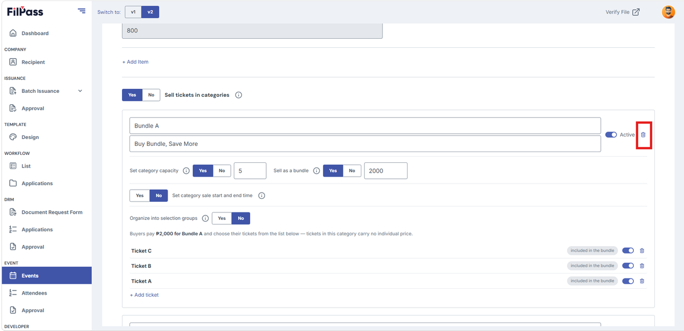Click the Ticket C row name

[141, 251]
